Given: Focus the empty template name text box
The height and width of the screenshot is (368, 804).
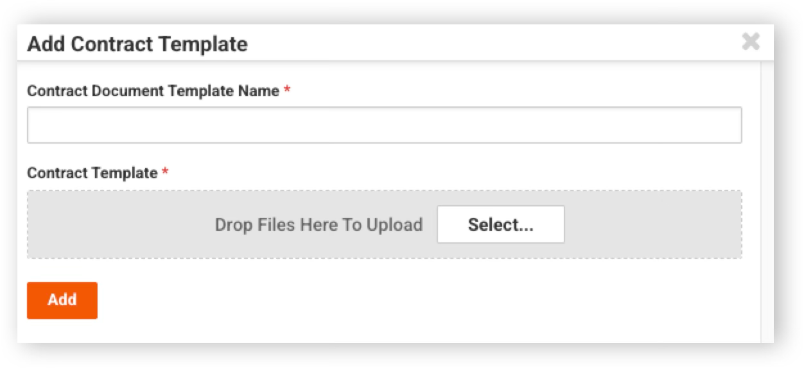Looking at the screenshot, I should [x=384, y=125].
